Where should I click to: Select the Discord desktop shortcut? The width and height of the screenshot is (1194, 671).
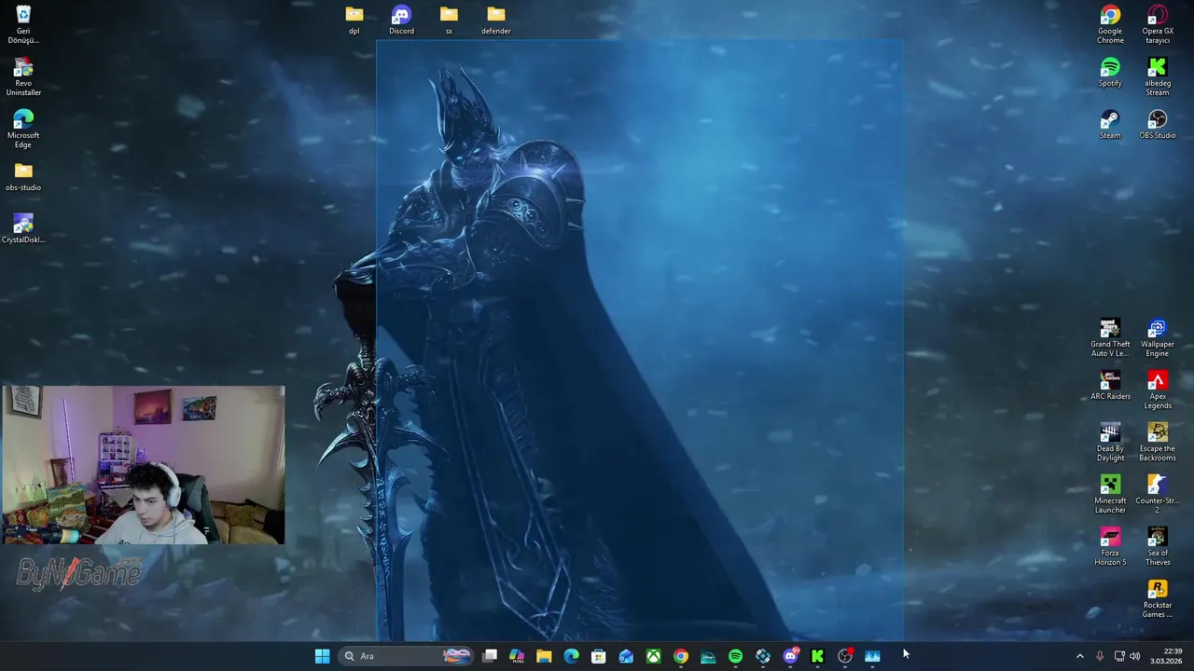[401, 20]
